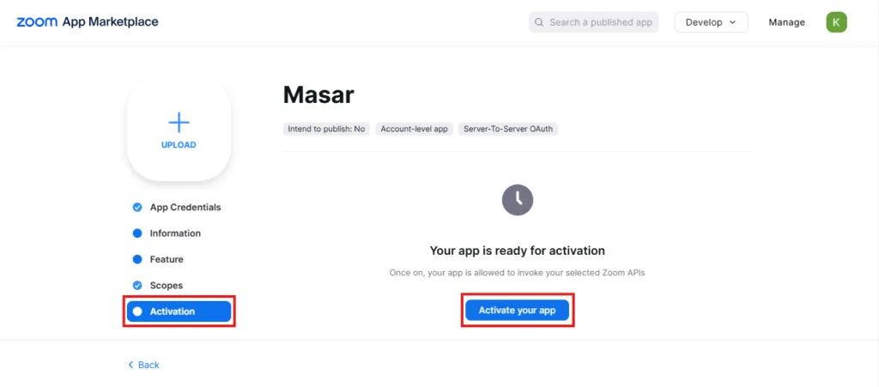This screenshot has height=387, width=879.
Task: Click the UPLOAD app icon tile
Action: (179, 130)
